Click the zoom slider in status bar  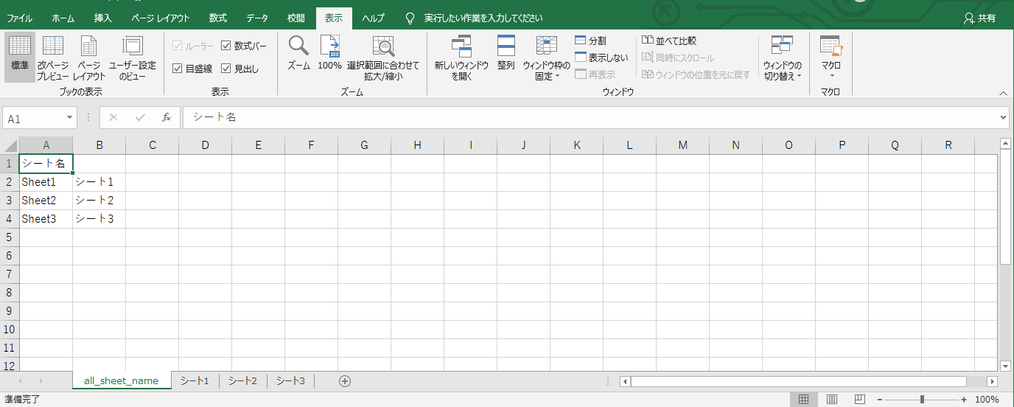coord(922,400)
